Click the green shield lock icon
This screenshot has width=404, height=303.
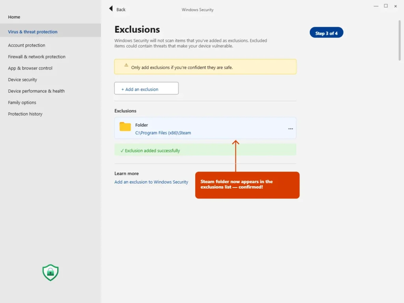coord(50,272)
